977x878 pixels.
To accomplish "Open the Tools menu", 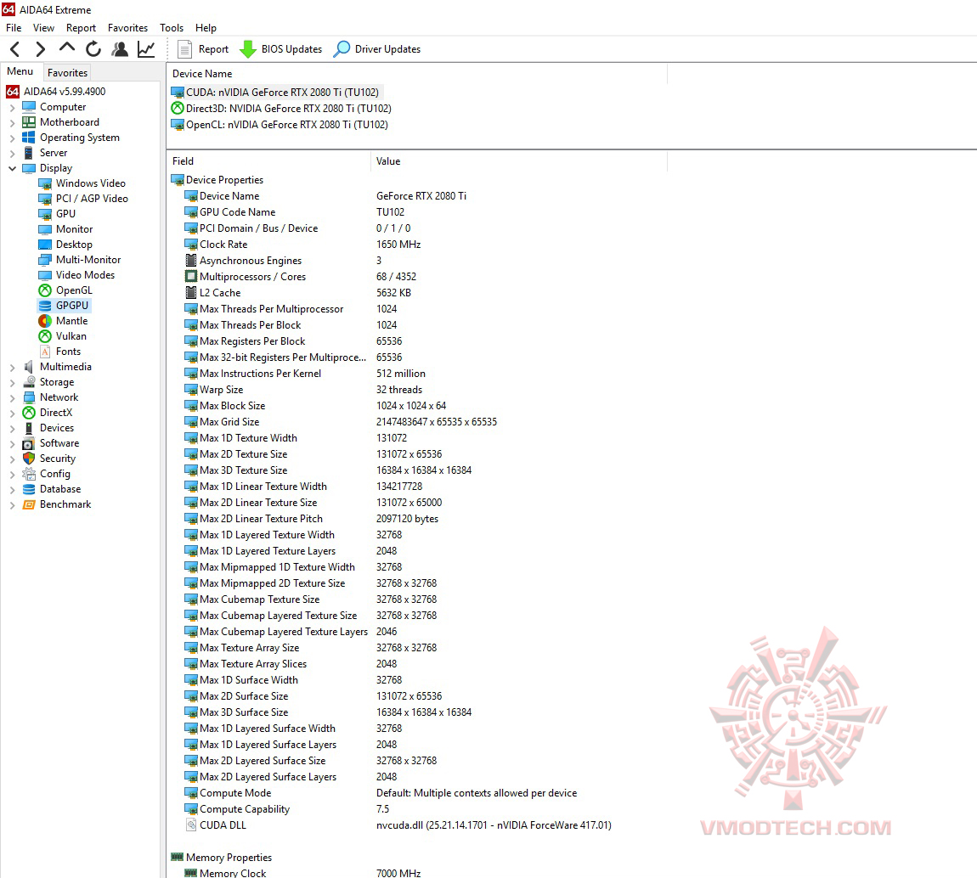I will coord(172,28).
